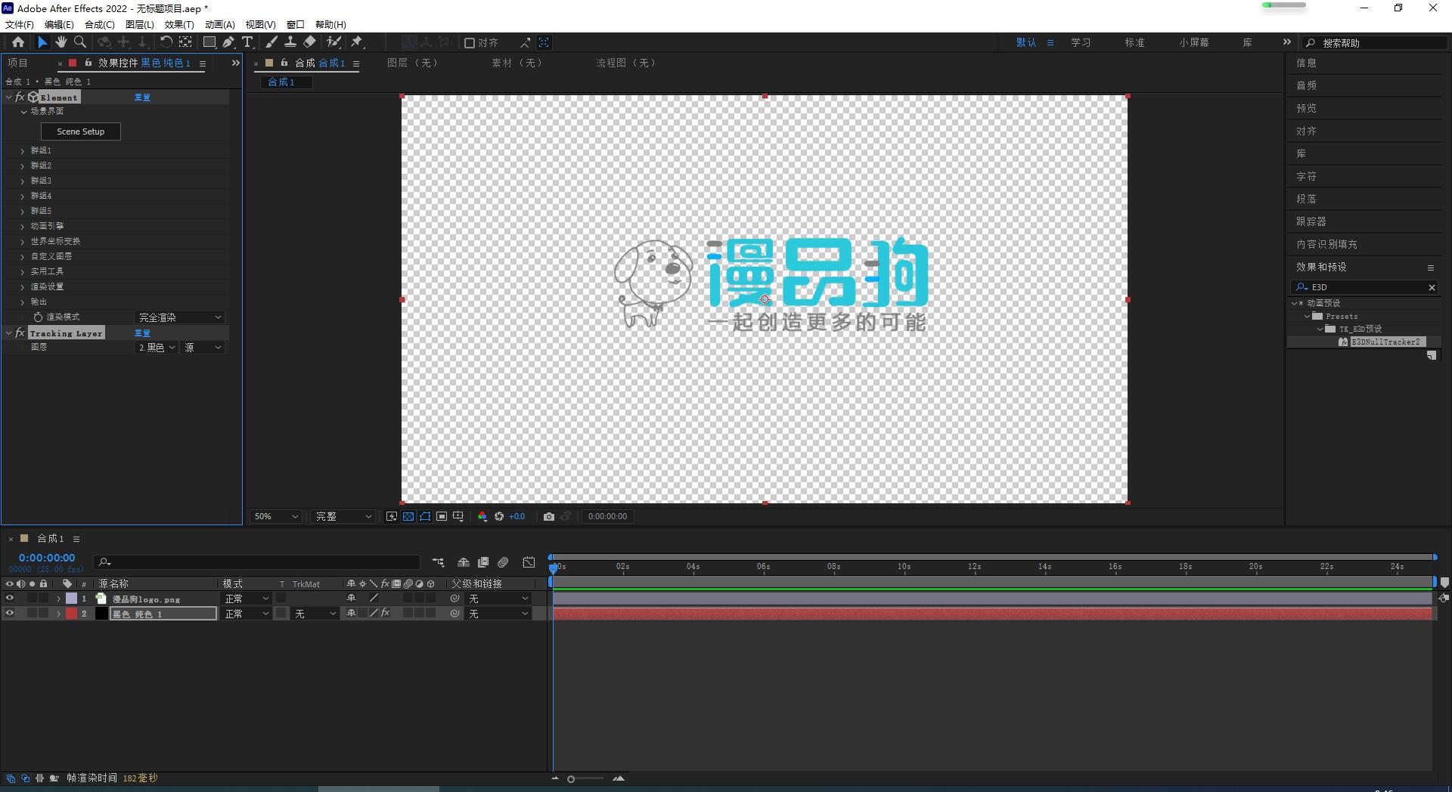Click Frame Blending enable icon in timeline
The image size is (1452, 792).
483,562
